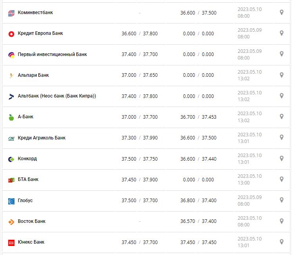The height and width of the screenshot is (255, 292).
Task: Click the Восток Банк orange logo
Action: pos(11,222)
